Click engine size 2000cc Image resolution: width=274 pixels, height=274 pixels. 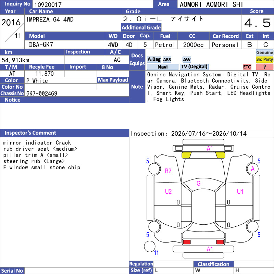[193, 45]
